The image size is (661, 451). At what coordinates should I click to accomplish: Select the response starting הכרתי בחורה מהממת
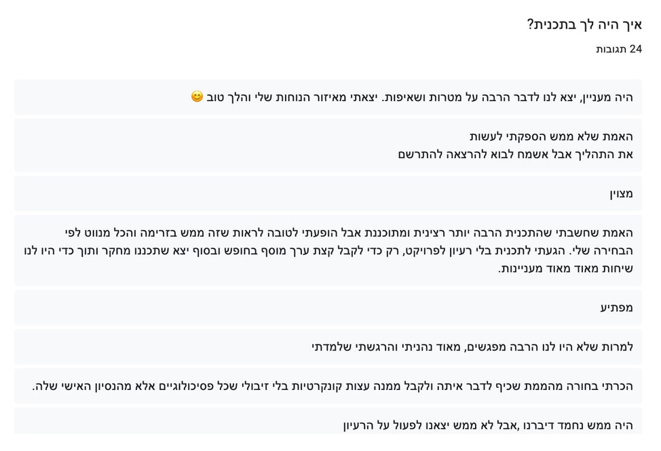coord(328,386)
